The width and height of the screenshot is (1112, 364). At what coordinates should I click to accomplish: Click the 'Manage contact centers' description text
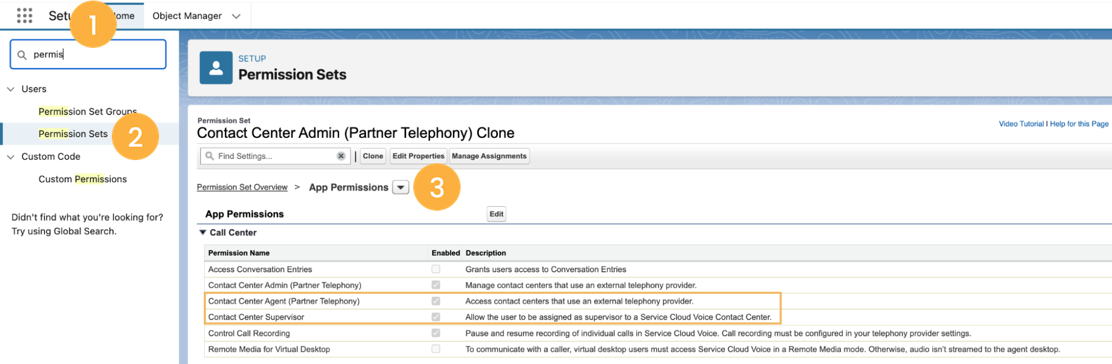[581, 286]
